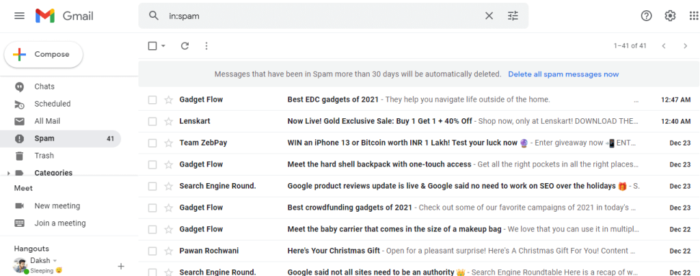Viewport: 700px width, 276px height.
Task: Open the Google apps grid
Action: 695,16
